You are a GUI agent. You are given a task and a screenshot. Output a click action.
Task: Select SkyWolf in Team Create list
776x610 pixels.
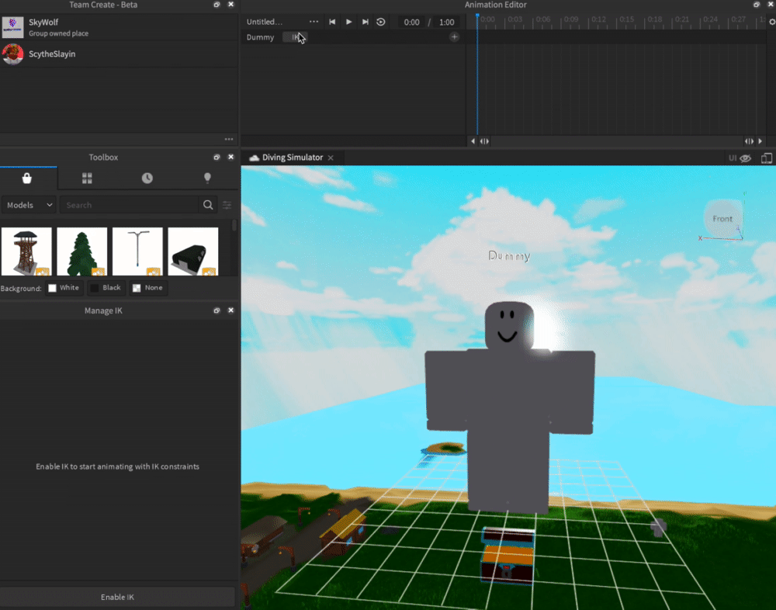[119, 27]
